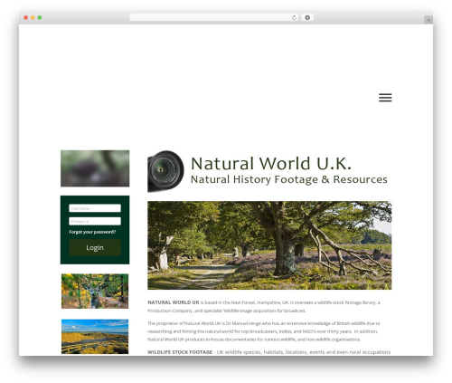The image size is (452, 383).
Task: Click the WILDLIFE STOCK FOOTAGE heading text
Action: (180, 352)
